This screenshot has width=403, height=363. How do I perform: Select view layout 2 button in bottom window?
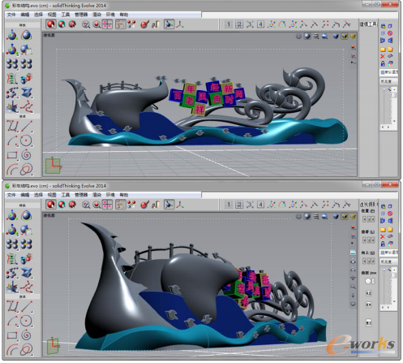click(239, 205)
